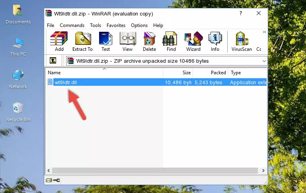The image size is (306, 193).
Task: Go up one folder level
Action: (53, 61)
